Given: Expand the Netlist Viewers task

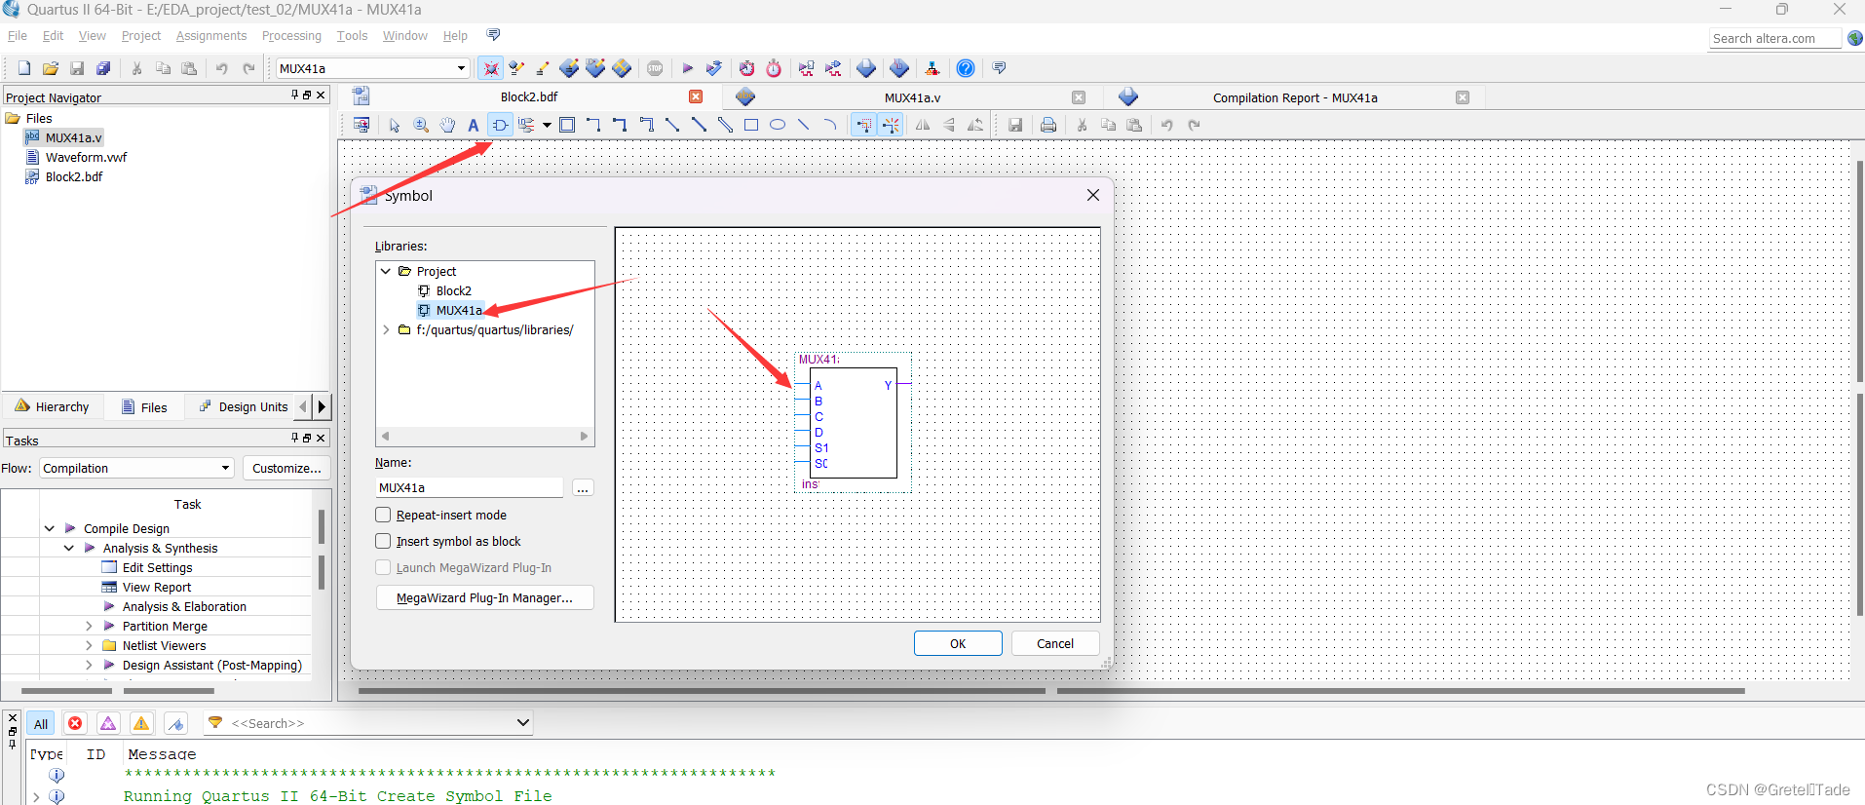Looking at the screenshot, I should [x=89, y=645].
